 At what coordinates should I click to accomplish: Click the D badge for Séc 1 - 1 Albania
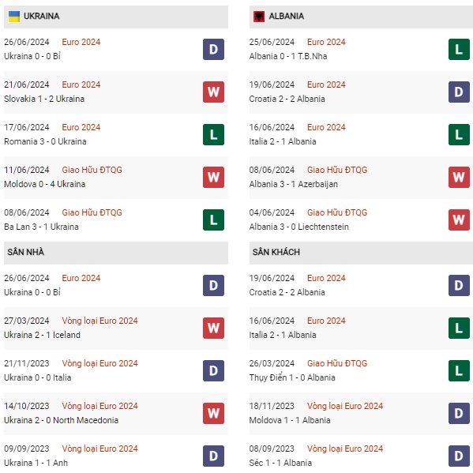coord(459,456)
